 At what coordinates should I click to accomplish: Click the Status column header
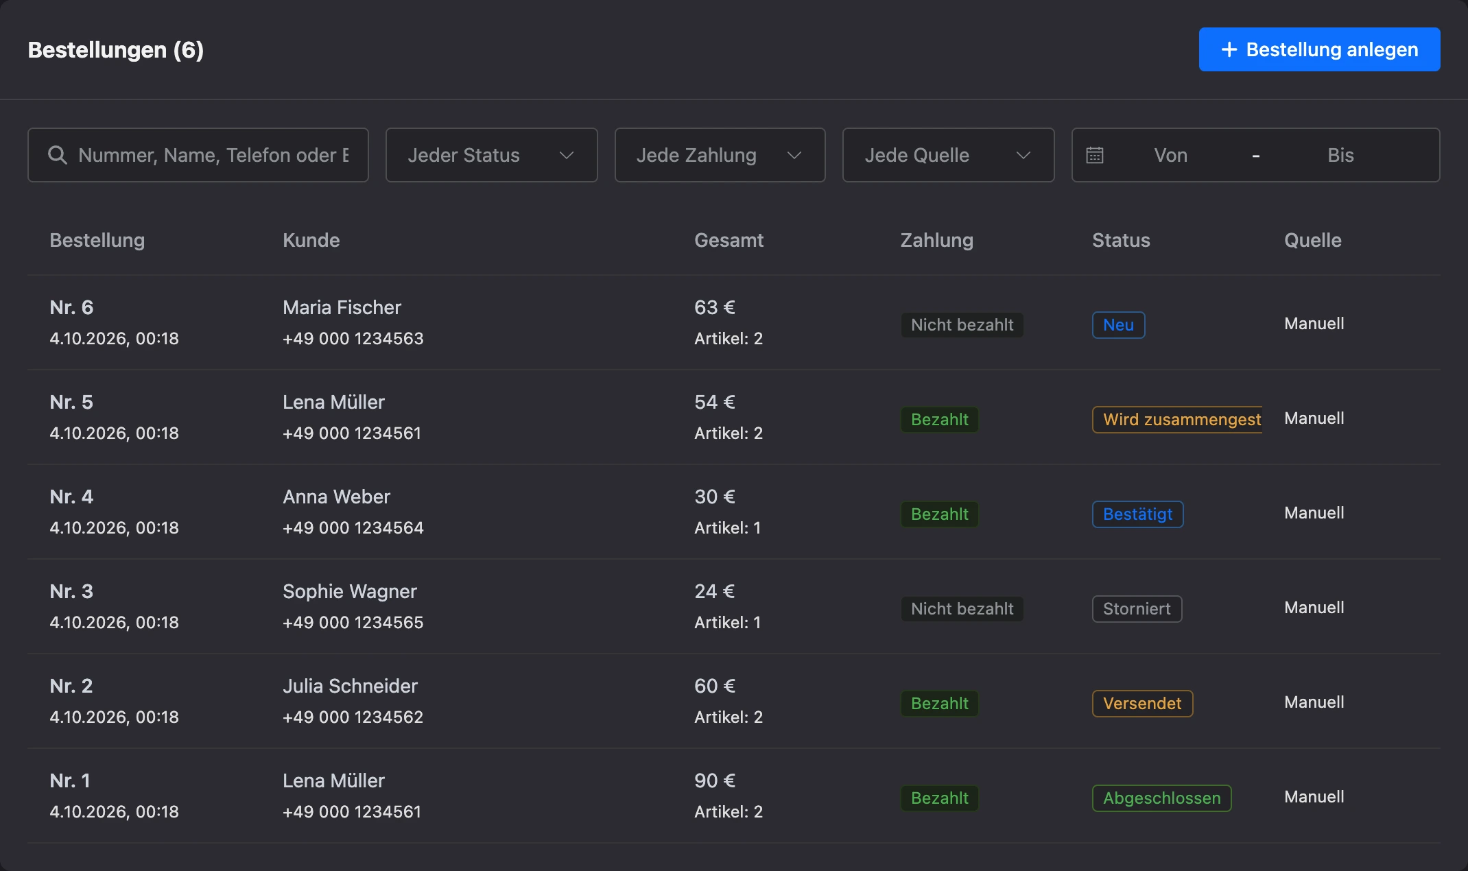tap(1121, 240)
